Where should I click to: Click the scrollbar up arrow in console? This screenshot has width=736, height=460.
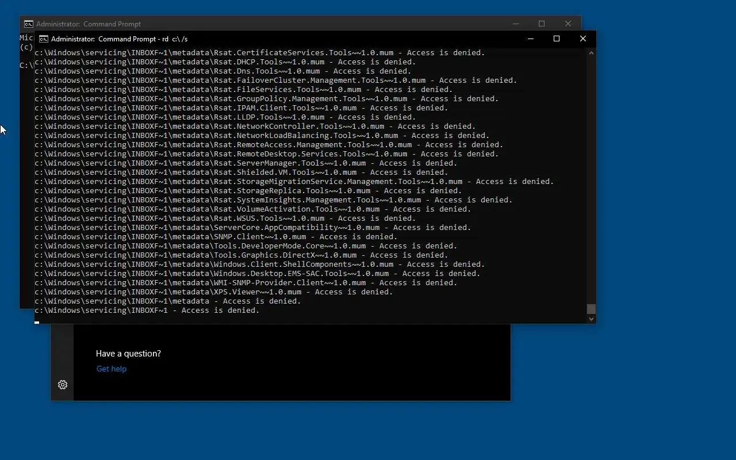click(x=591, y=53)
